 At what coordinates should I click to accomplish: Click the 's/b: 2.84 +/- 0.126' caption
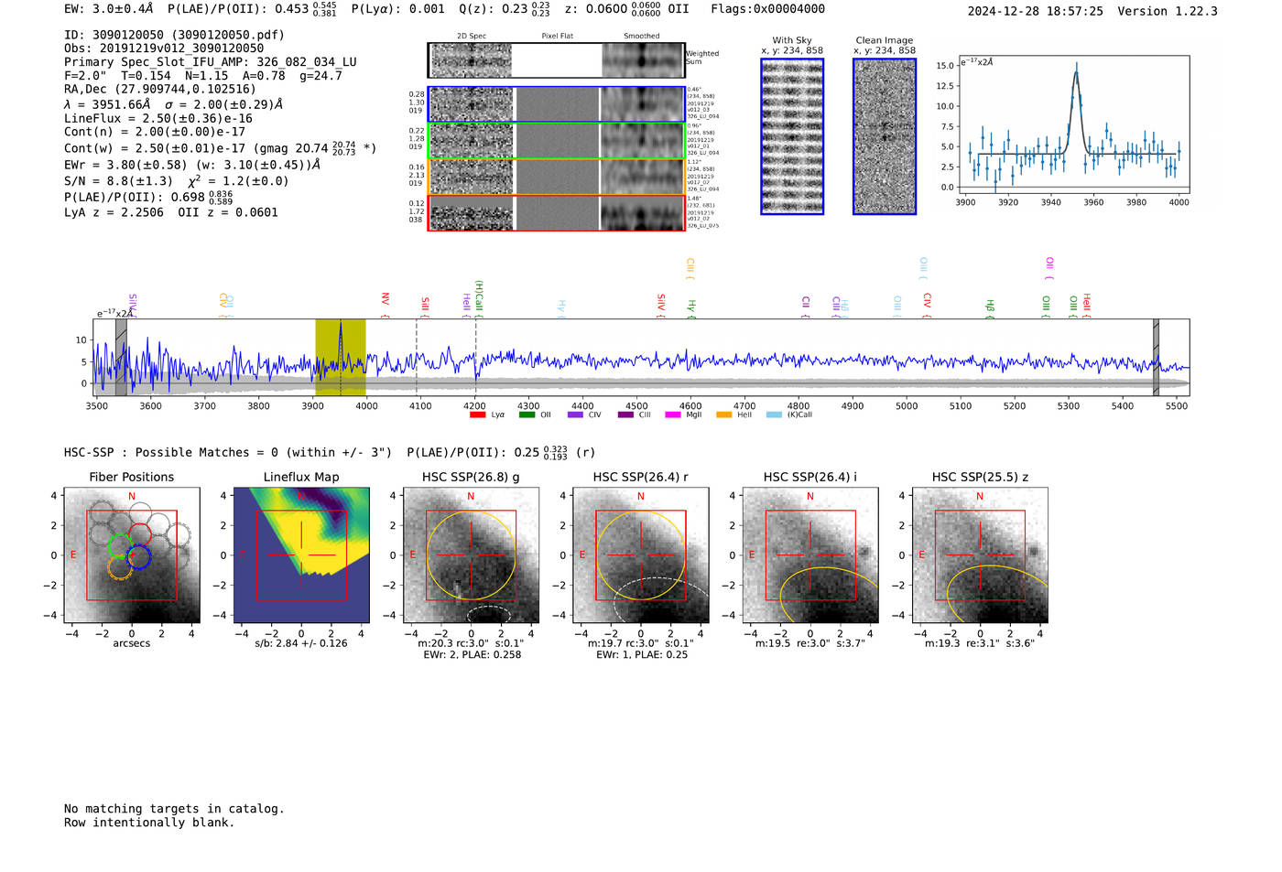301,643
